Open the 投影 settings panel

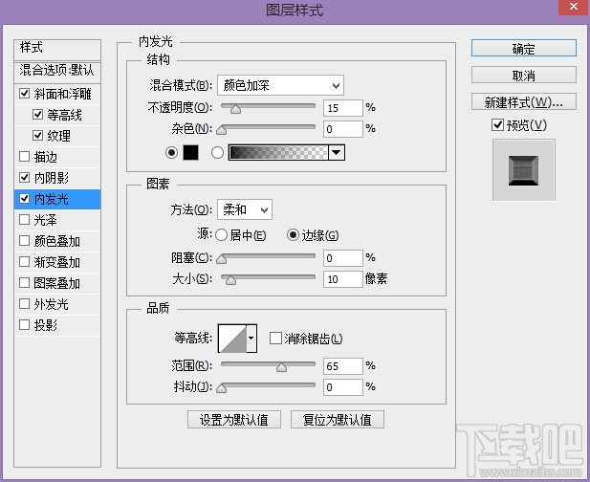45,325
